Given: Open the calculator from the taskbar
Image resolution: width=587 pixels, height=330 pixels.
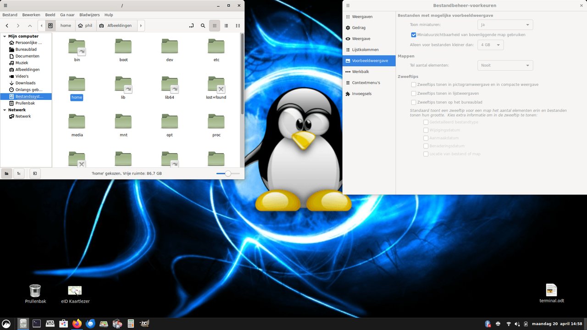Looking at the screenshot, I should tap(131, 324).
